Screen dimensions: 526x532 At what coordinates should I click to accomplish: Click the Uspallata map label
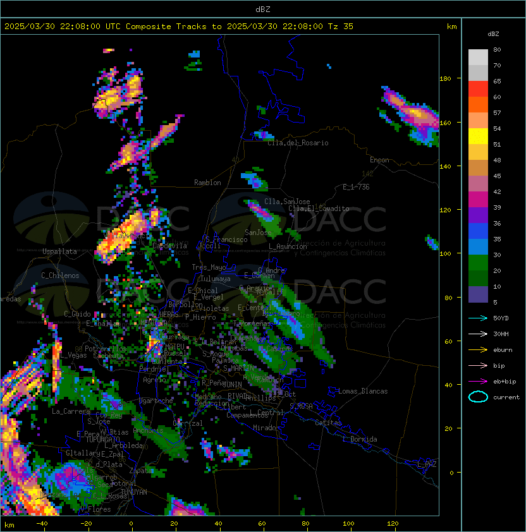point(59,251)
